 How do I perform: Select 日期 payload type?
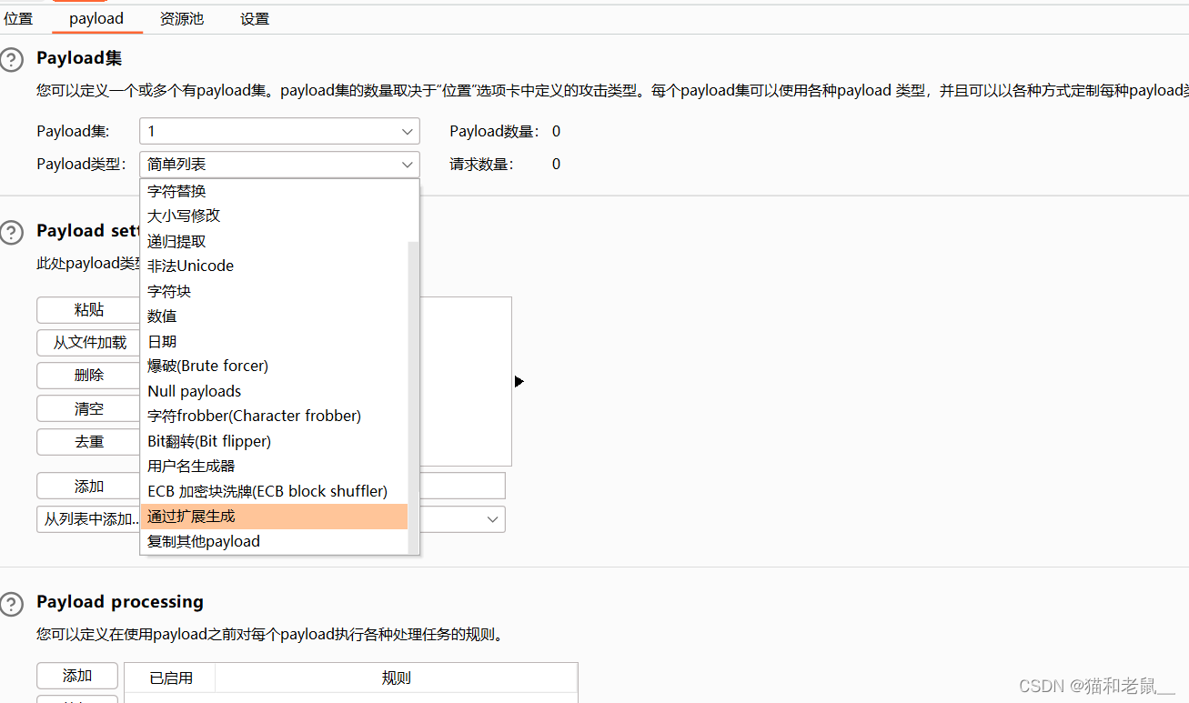point(274,341)
